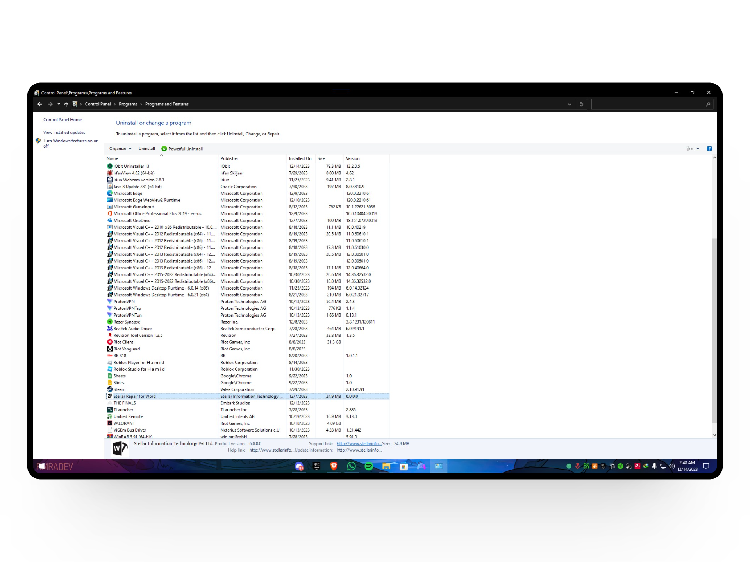Image resolution: width=750 pixels, height=562 pixels.
Task: Open View installed updates link
Action: tap(64, 133)
